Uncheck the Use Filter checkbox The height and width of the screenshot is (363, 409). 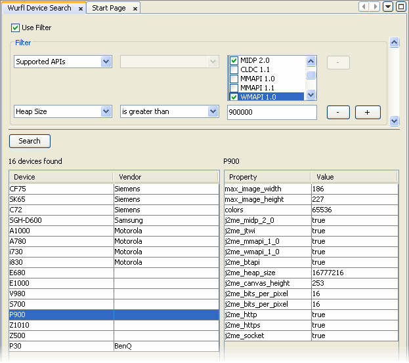pos(15,28)
